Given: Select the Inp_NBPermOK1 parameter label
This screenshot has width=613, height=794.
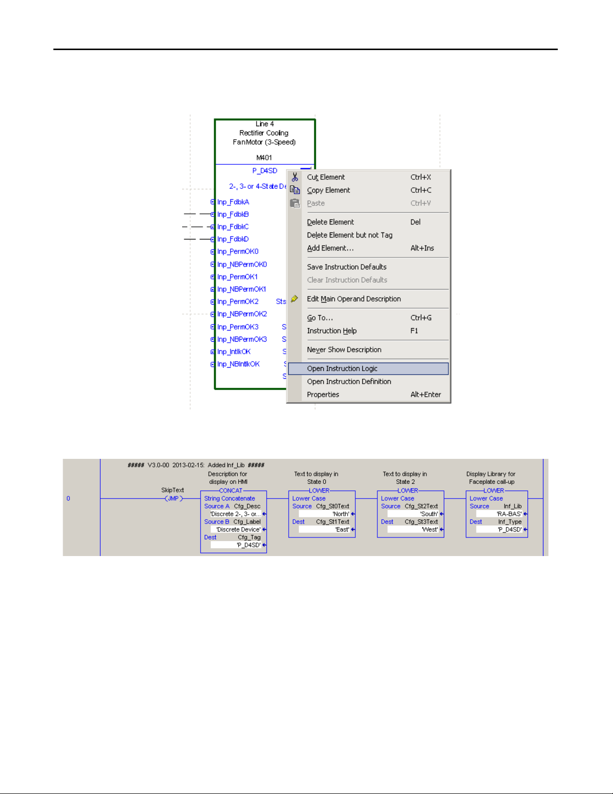Looking at the screenshot, I should coord(242,290).
